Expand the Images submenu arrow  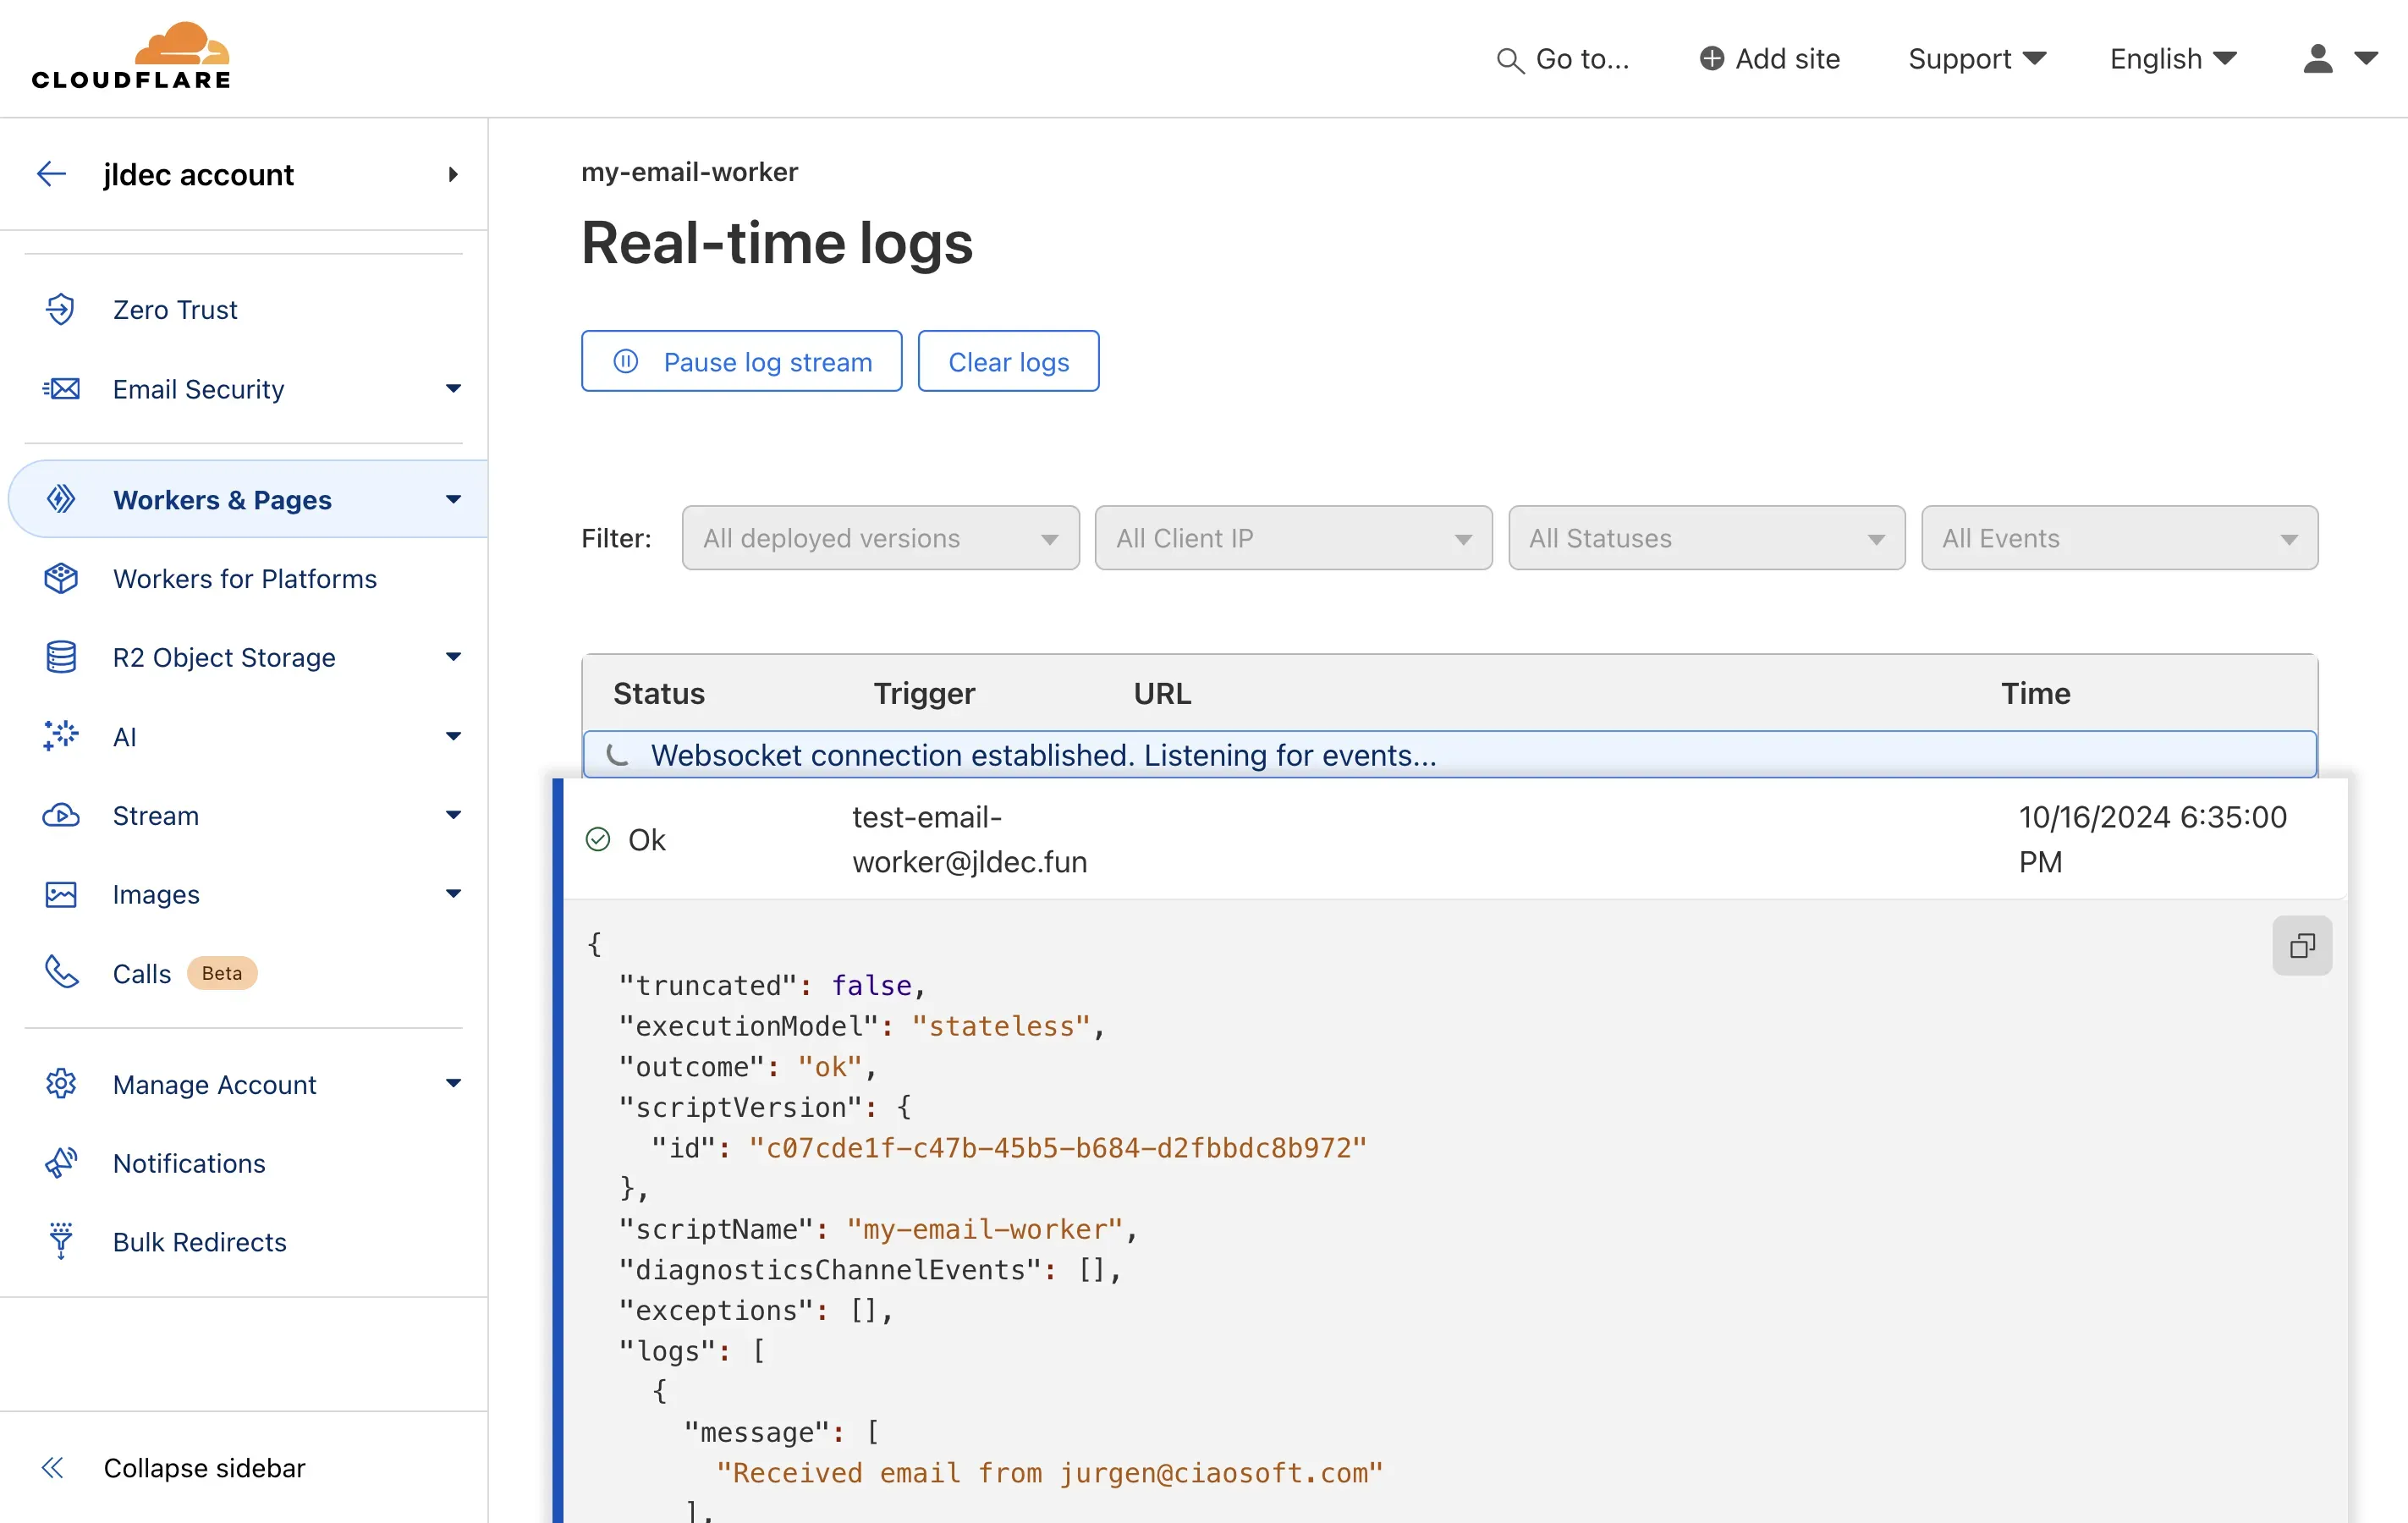click(x=453, y=894)
